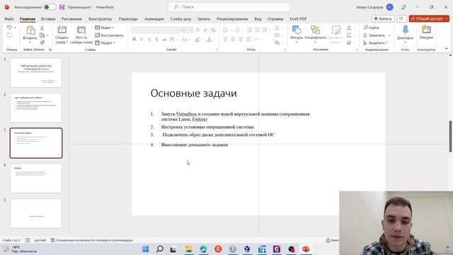Click the Общий доступ share button

[429, 18]
